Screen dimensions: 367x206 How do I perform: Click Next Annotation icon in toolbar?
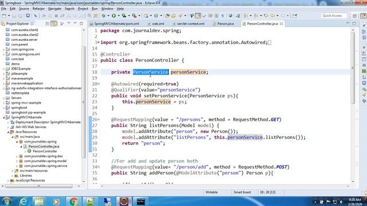click(x=245, y=15)
